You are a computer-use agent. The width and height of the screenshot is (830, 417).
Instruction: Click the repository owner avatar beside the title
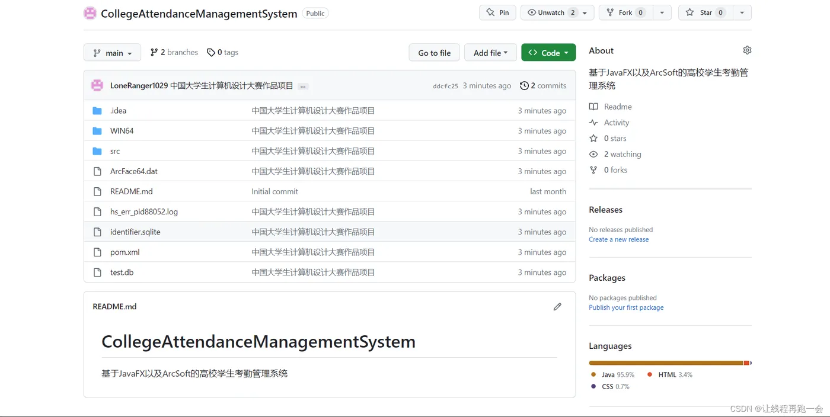(90, 13)
